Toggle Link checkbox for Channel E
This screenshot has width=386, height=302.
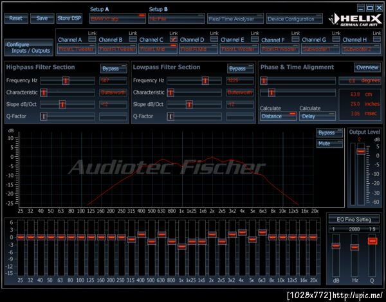(x=255, y=39)
